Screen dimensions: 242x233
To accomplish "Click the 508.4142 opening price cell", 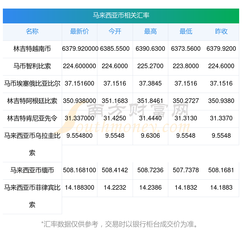I will coord(115,170).
